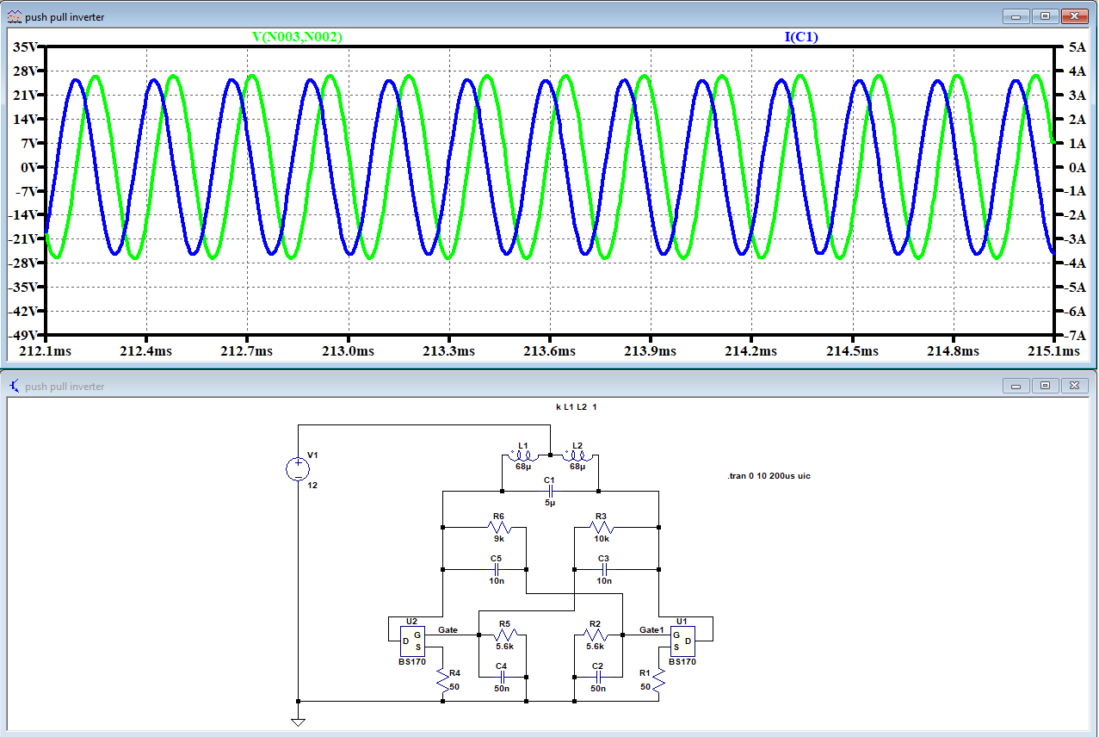
Task: Open the waveform window system menu icon
Action: tap(14, 15)
